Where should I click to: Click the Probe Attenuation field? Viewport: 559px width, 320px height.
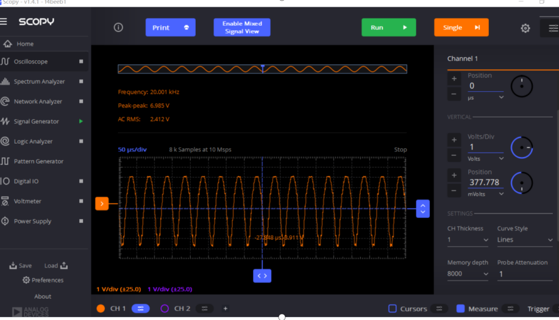tap(525, 274)
